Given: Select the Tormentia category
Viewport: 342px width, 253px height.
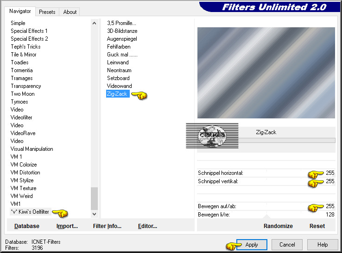Looking at the screenshot, I should coord(22,70).
